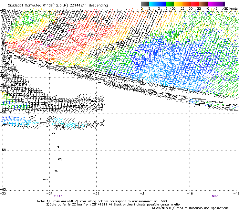239x210 pixels.
Task: Click the '-24' longitude axis label
Action: [96, 194]
